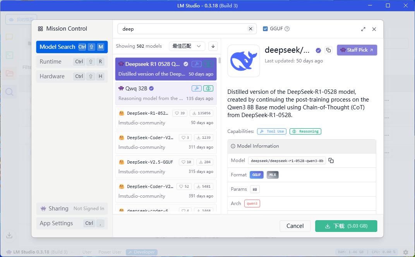Open App Settings
This screenshot has height=257, width=415.
coord(72,223)
